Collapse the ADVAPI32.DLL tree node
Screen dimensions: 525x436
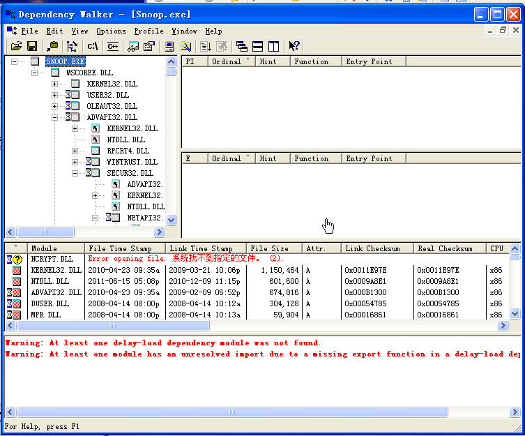tap(54, 117)
